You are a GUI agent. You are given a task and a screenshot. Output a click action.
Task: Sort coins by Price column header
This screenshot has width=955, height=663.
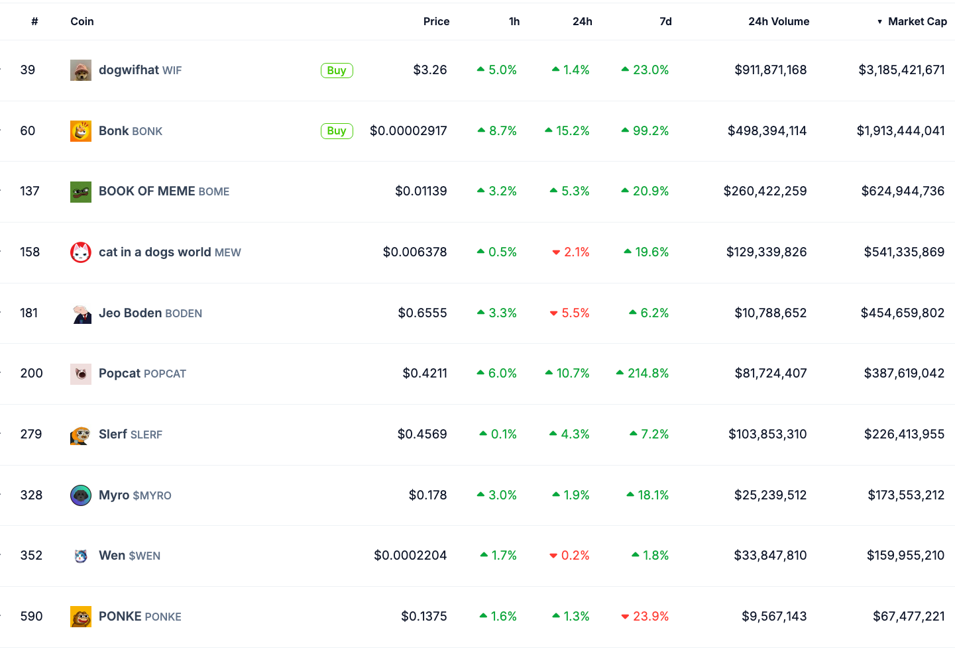pos(436,22)
